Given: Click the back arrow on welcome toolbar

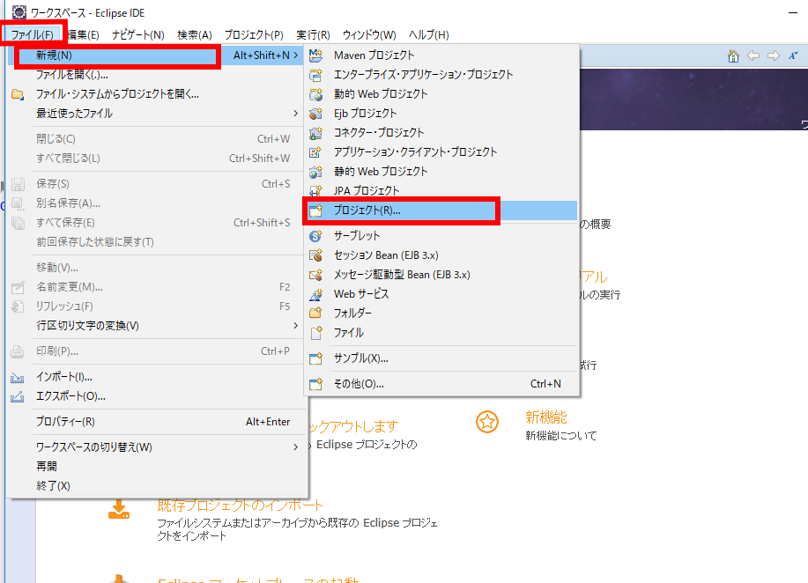Looking at the screenshot, I should coord(753,55).
